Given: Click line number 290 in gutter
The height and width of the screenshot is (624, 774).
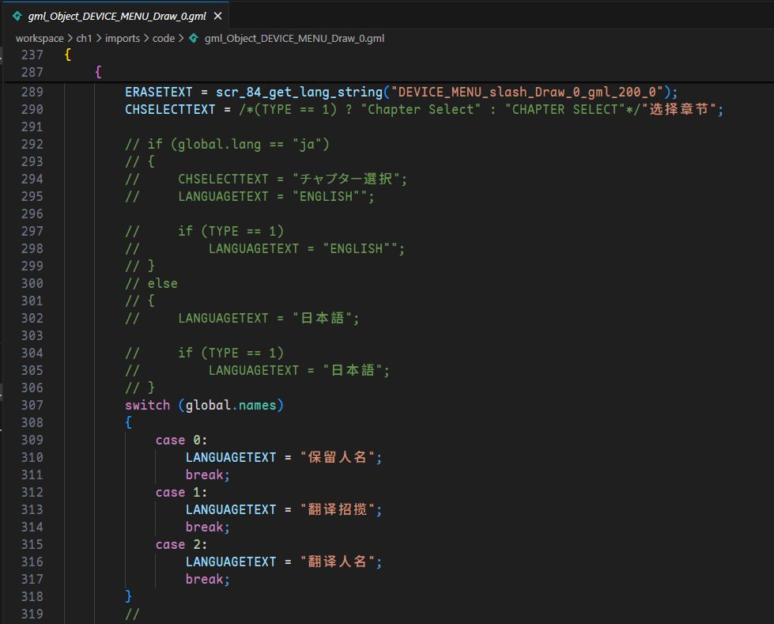Looking at the screenshot, I should click(x=32, y=109).
